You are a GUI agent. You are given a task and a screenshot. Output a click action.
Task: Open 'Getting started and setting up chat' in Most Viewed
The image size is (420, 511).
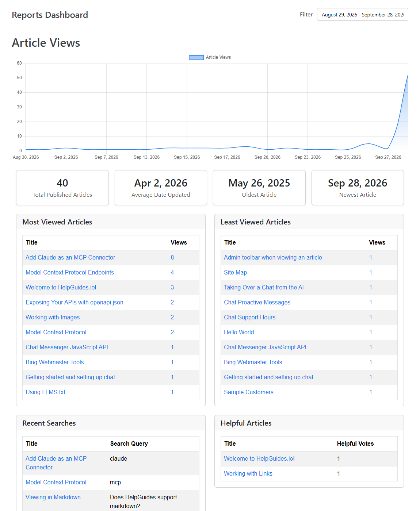[70, 377]
